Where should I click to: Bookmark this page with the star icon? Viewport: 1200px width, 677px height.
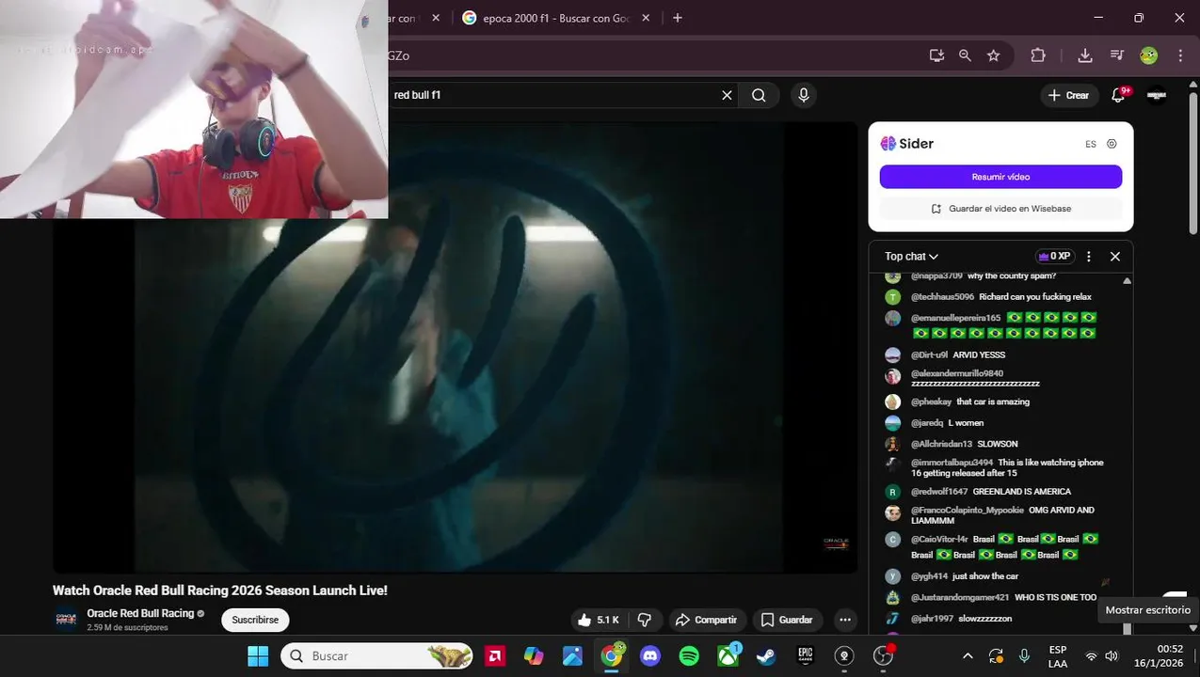point(993,55)
